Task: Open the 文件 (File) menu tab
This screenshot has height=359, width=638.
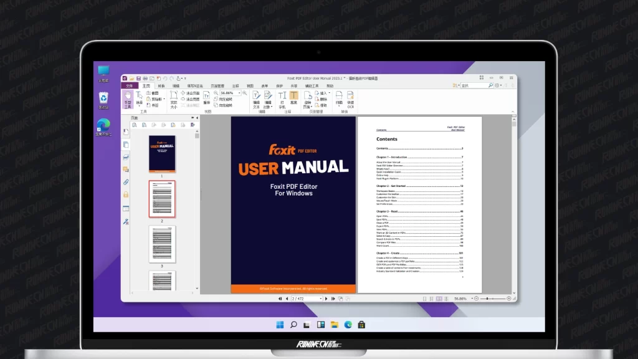Action: (x=129, y=86)
